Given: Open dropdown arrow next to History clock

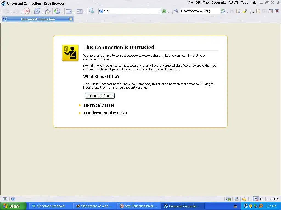Looking at the screenshot, I should pyautogui.click(x=62, y=13).
